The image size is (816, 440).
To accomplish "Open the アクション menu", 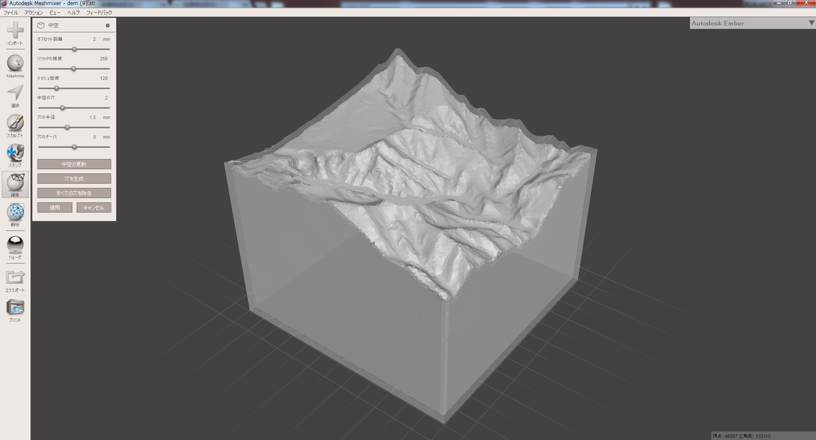I will (33, 13).
